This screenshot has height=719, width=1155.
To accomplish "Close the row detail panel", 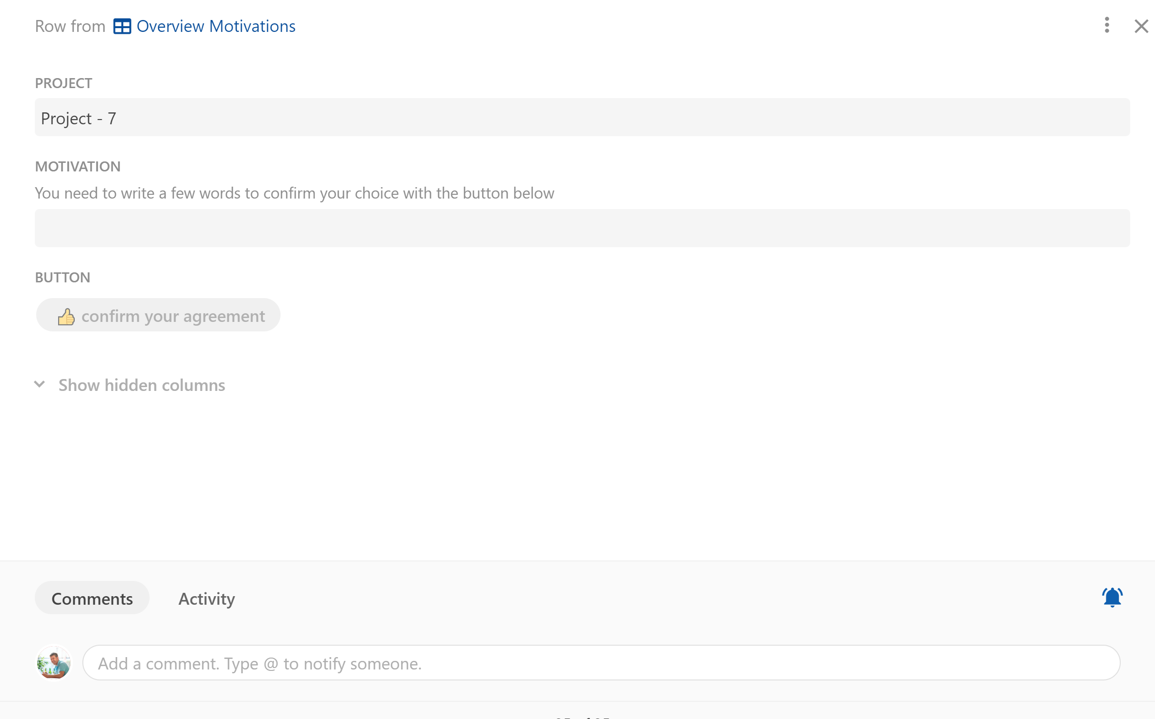I will 1141,26.
